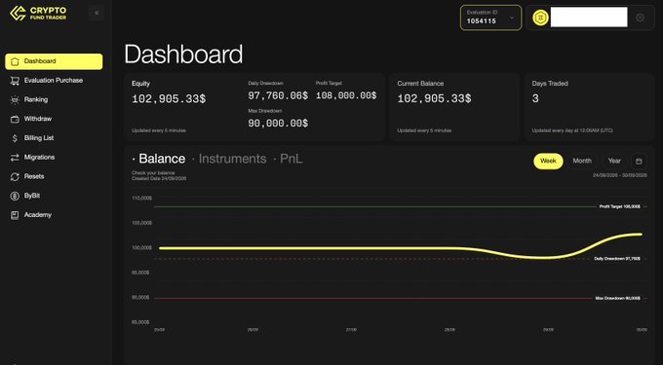This screenshot has height=365, width=663.
Task: Select the Week time range
Action: tap(548, 162)
